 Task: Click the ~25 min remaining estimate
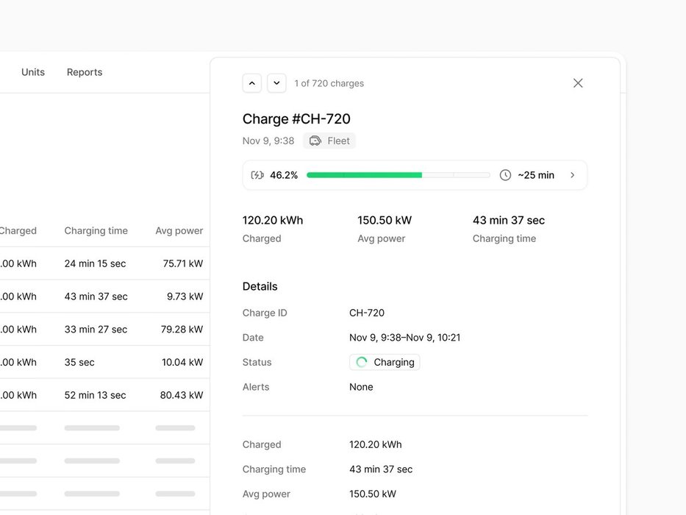pyautogui.click(x=536, y=175)
